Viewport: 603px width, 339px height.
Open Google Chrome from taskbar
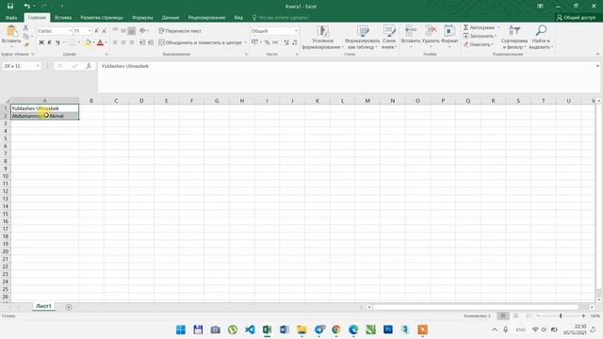pyautogui.click(x=336, y=330)
